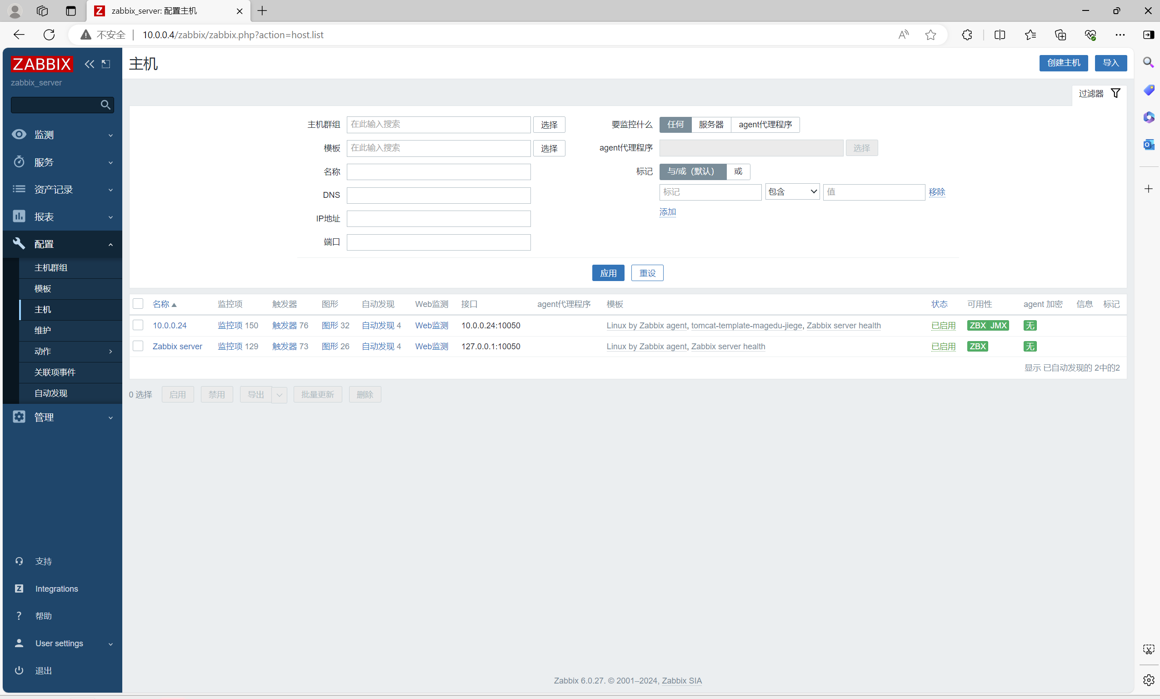Click the sidebar kiosk/hide mode icon

[106, 64]
